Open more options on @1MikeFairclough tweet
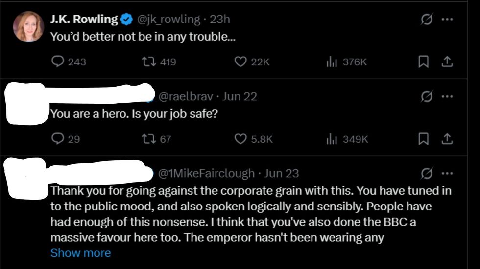480x269 pixels. click(x=447, y=173)
